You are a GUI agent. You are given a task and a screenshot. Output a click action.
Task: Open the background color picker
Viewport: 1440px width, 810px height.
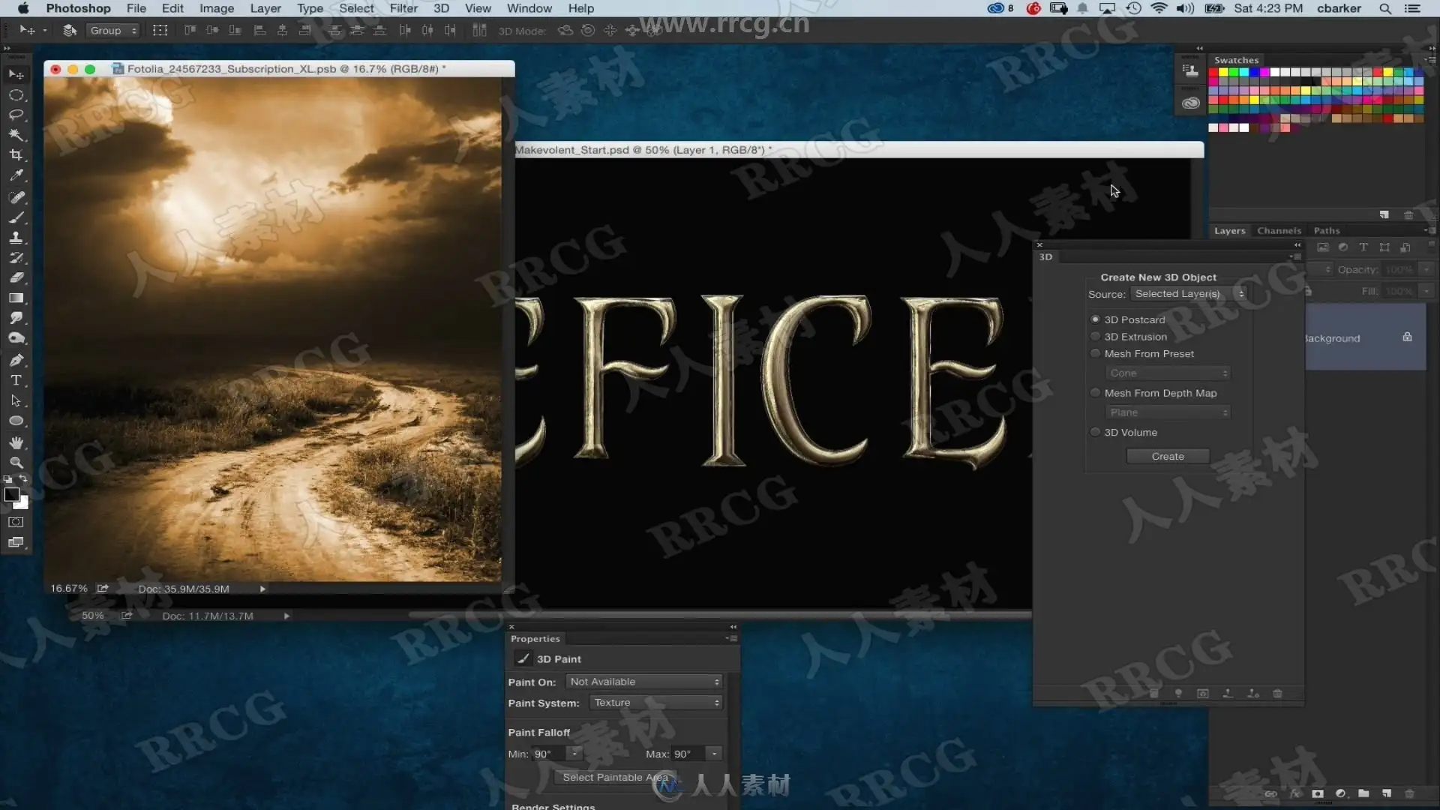[24, 505]
